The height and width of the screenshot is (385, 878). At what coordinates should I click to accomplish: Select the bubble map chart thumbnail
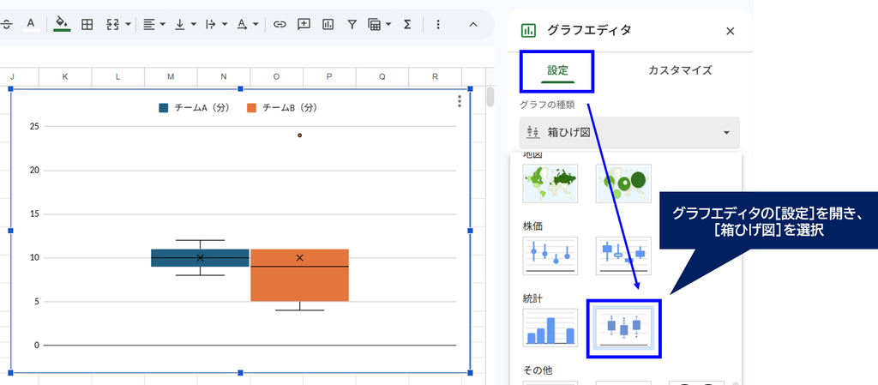(623, 183)
